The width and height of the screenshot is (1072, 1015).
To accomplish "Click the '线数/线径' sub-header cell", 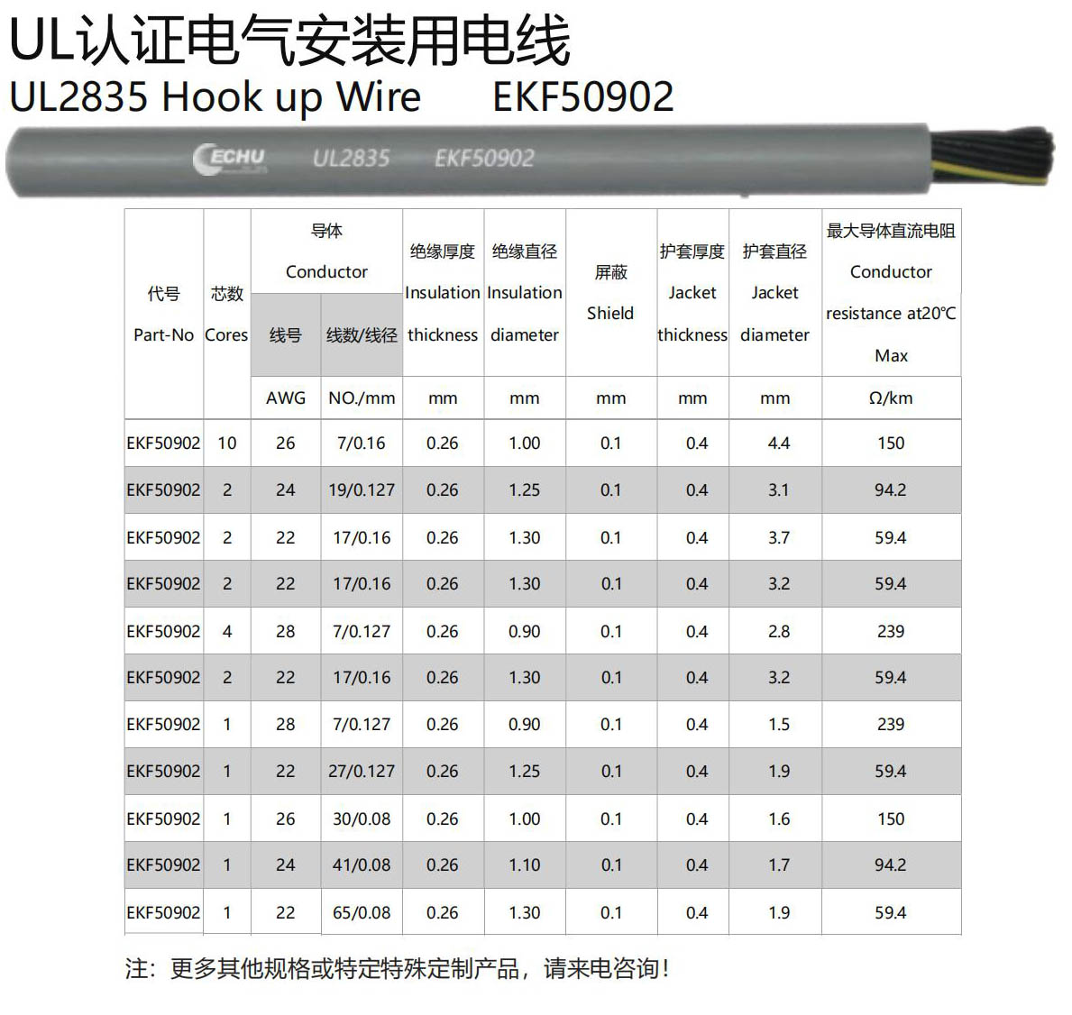I will click(x=362, y=335).
